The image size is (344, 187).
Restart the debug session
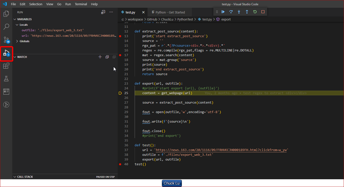tap(255, 12)
